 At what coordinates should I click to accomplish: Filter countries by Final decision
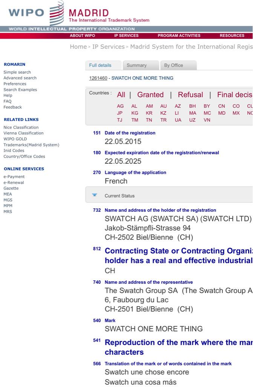235,95
